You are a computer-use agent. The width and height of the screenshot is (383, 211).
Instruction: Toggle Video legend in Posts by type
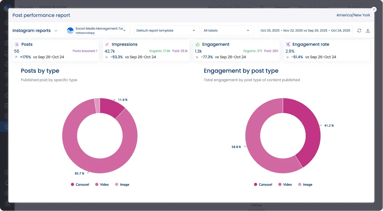[102, 185]
